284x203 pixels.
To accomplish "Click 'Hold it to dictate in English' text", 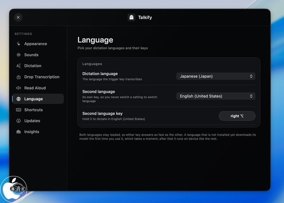I will pyautogui.click(x=114, y=119).
